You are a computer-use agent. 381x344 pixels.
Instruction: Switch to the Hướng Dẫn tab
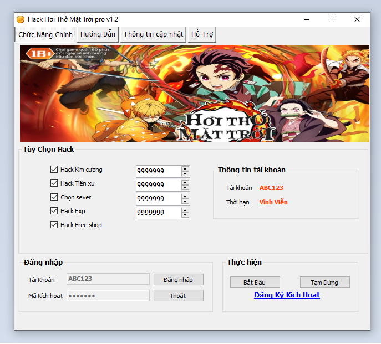click(98, 34)
